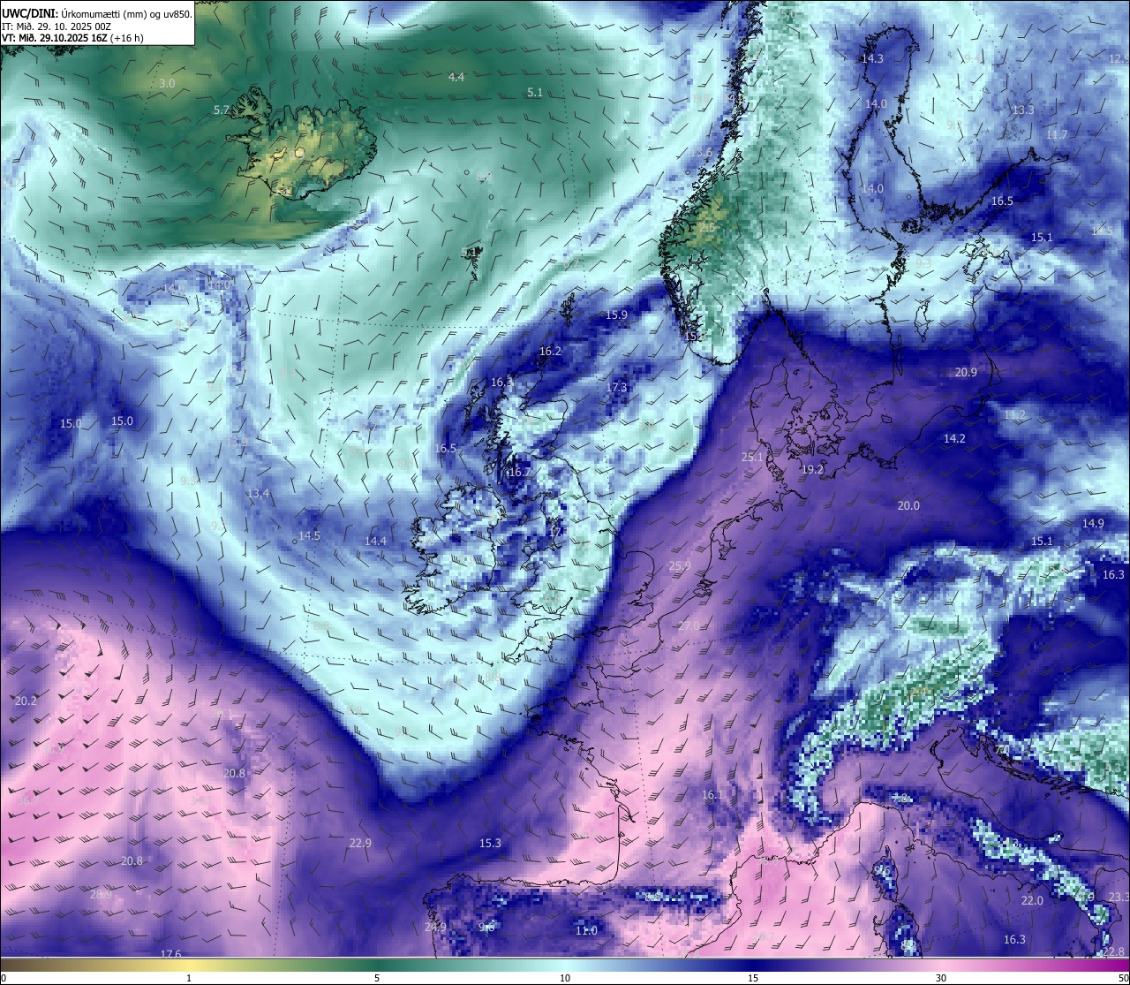Click the value label '14.9' on the map
The image size is (1130, 985).
[1093, 524]
